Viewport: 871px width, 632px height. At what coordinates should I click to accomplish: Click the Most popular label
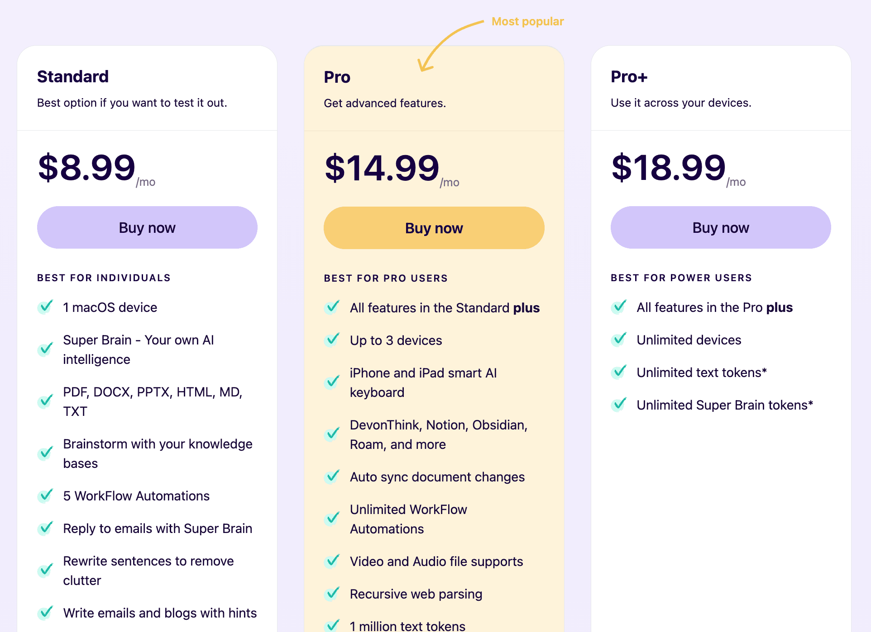pyautogui.click(x=528, y=21)
